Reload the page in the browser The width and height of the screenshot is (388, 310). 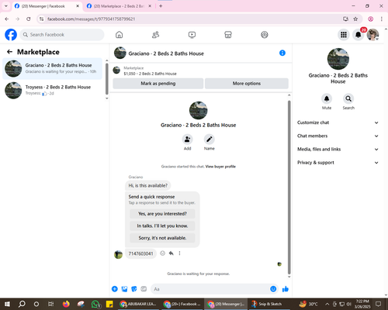pos(29,19)
